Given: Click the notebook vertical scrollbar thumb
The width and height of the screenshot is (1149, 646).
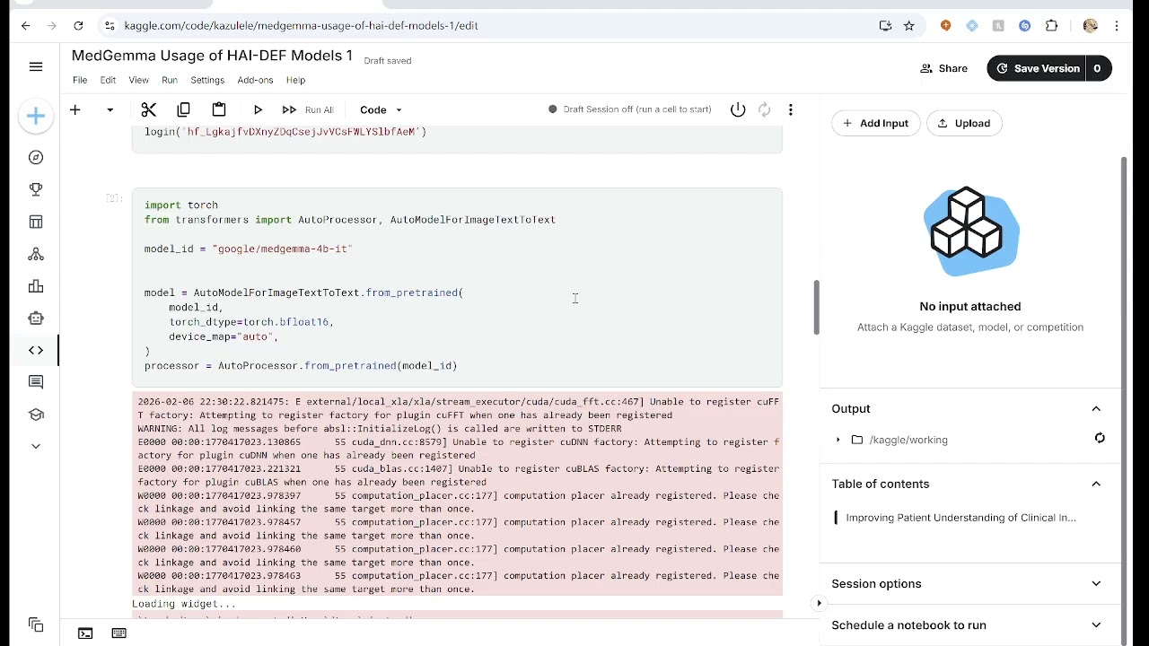Looking at the screenshot, I should pos(816,307).
